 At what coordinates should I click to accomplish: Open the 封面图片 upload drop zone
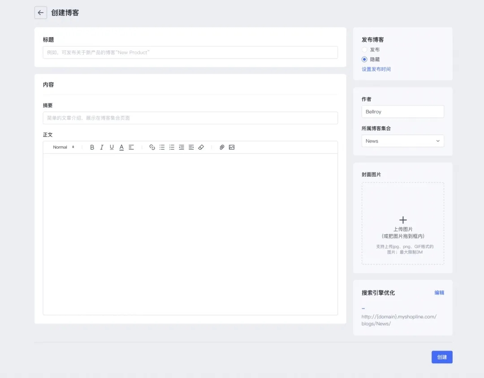[x=403, y=223]
